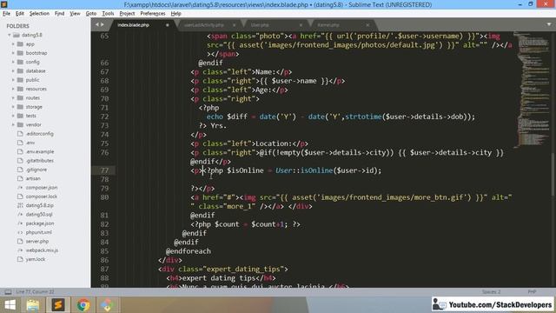Close the Kernel.php tab
This screenshot has height=313, width=556.
(x=367, y=25)
